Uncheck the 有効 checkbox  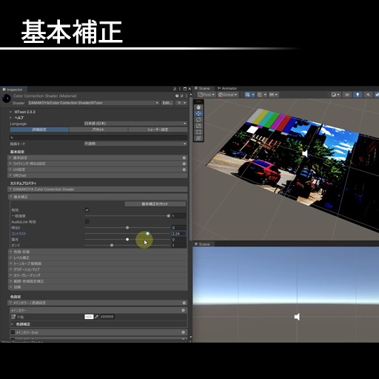(87, 210)
